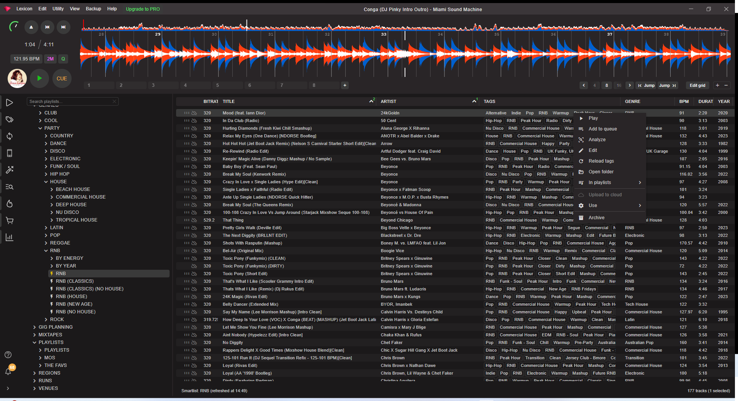Select the magic wand sidebar icon
Screen dimensions: 738x401
point(10,170)
